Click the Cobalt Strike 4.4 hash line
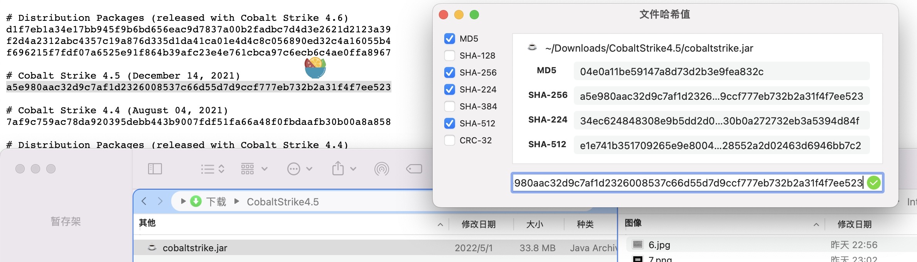 click(199, 122)
